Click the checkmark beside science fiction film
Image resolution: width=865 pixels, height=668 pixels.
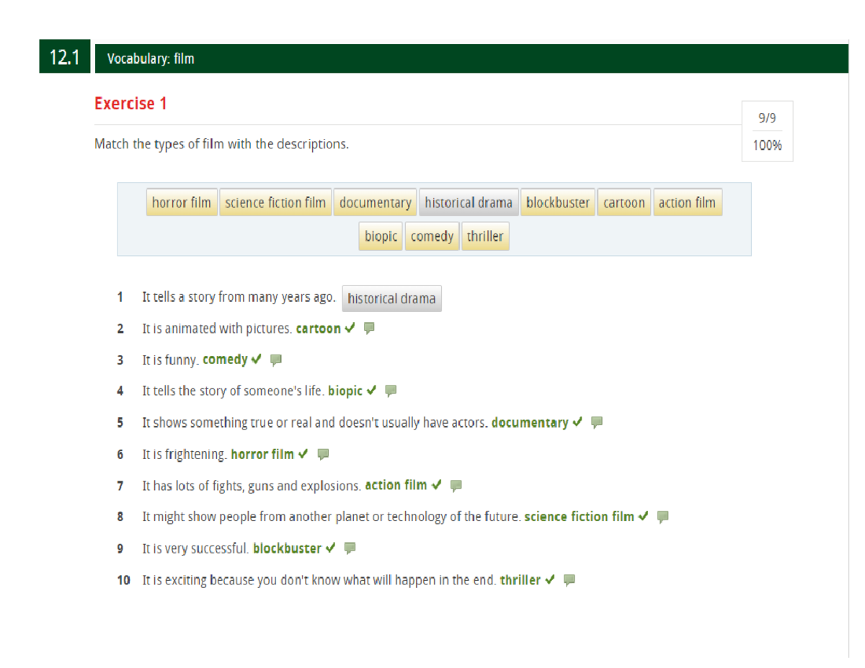(644, 517)
